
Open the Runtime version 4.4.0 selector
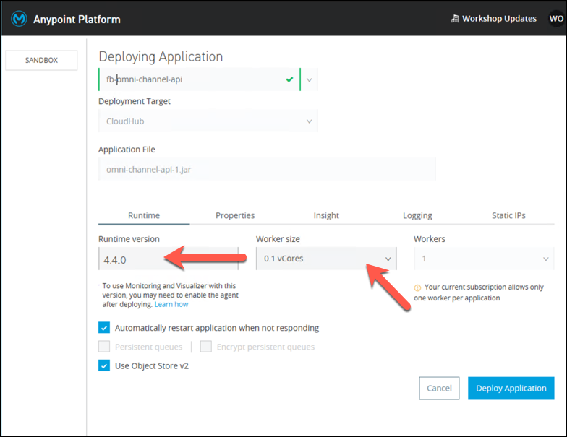pos(169,259)
